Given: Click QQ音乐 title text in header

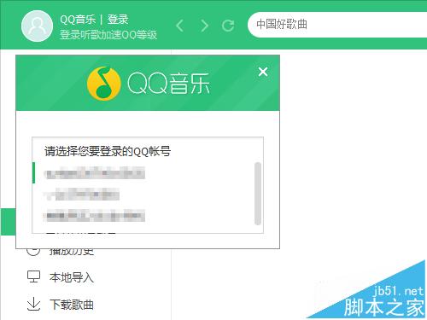Looking at the screenshot, I should tap(78, 20).
